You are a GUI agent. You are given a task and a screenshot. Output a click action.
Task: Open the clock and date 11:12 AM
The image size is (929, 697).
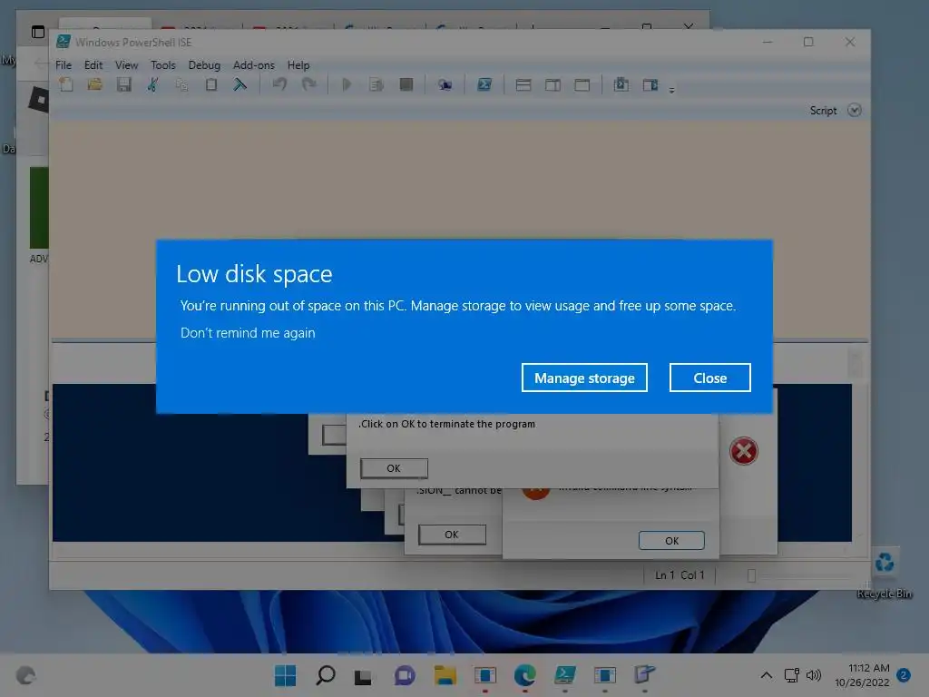coord(863,675)
